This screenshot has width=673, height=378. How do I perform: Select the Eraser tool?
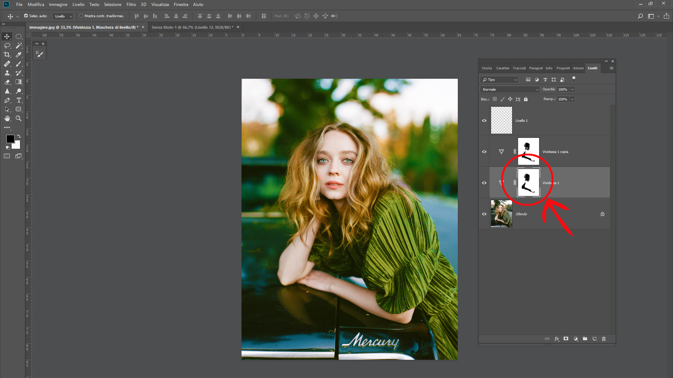(7, 82)
